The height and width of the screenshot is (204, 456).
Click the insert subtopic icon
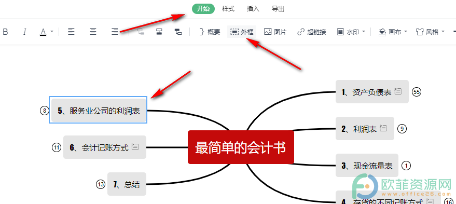pos(141,32)
